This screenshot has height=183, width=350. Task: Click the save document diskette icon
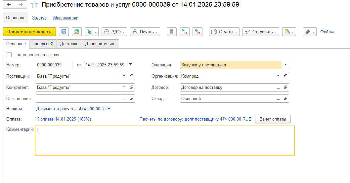click(x=64, y=32)
